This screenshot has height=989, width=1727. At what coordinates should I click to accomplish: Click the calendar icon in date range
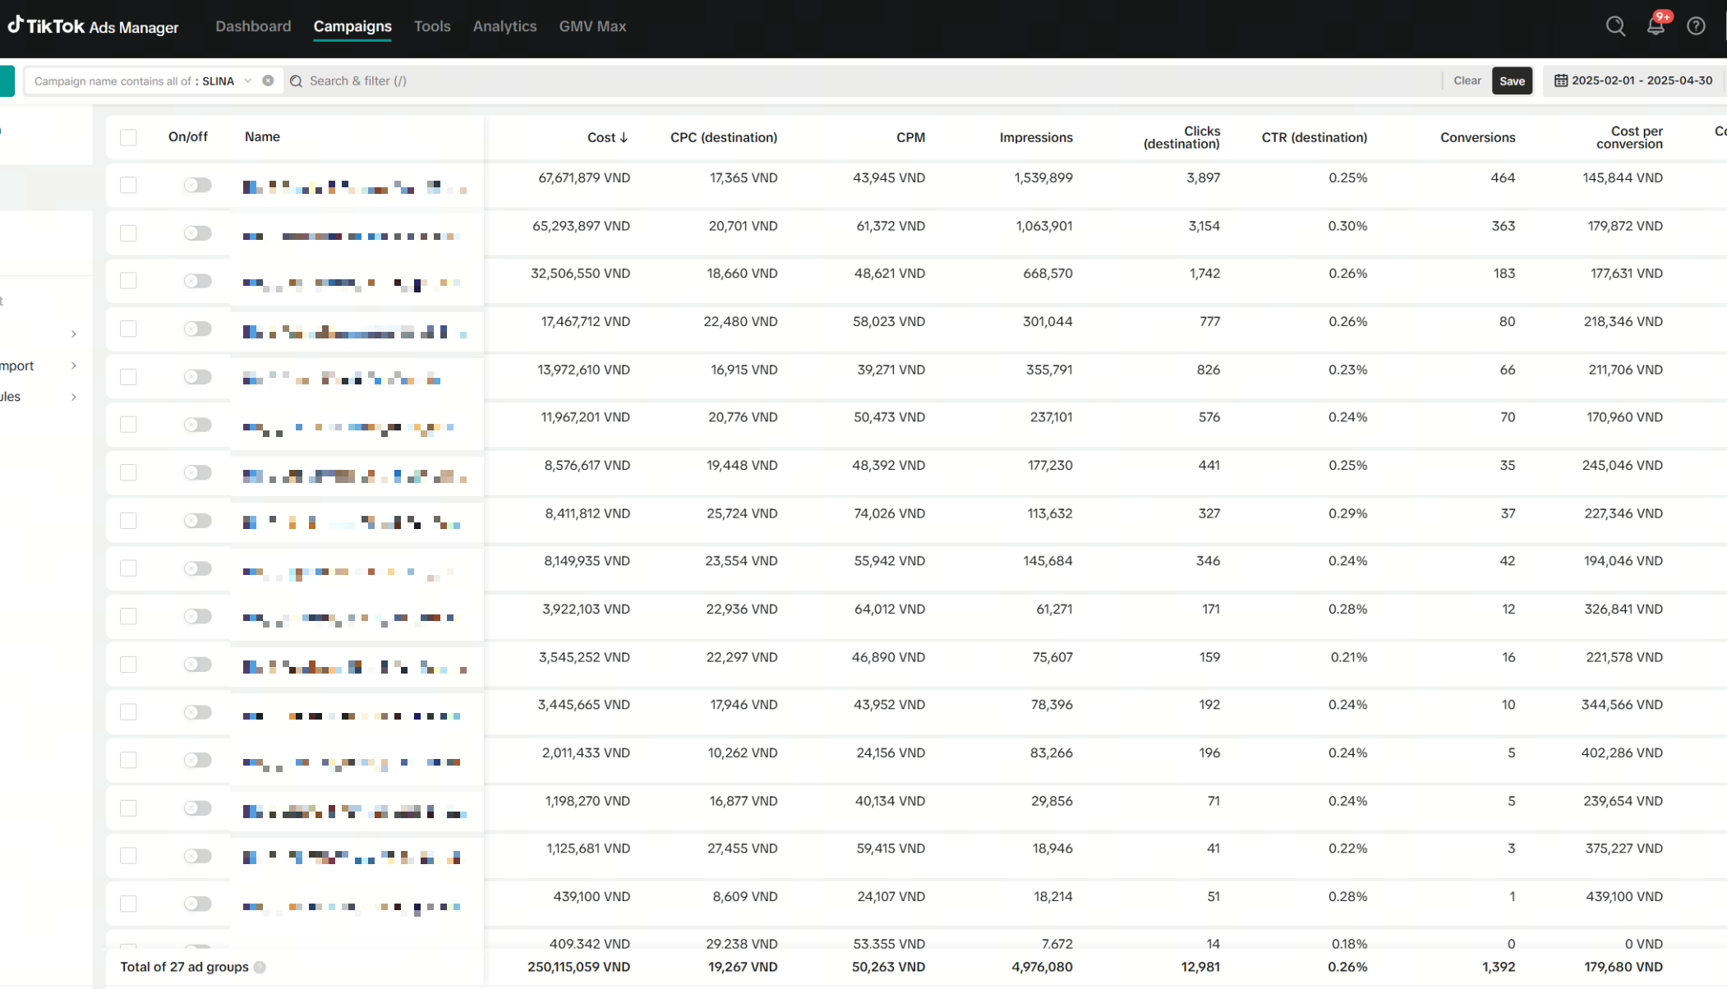pos(1560,80)
